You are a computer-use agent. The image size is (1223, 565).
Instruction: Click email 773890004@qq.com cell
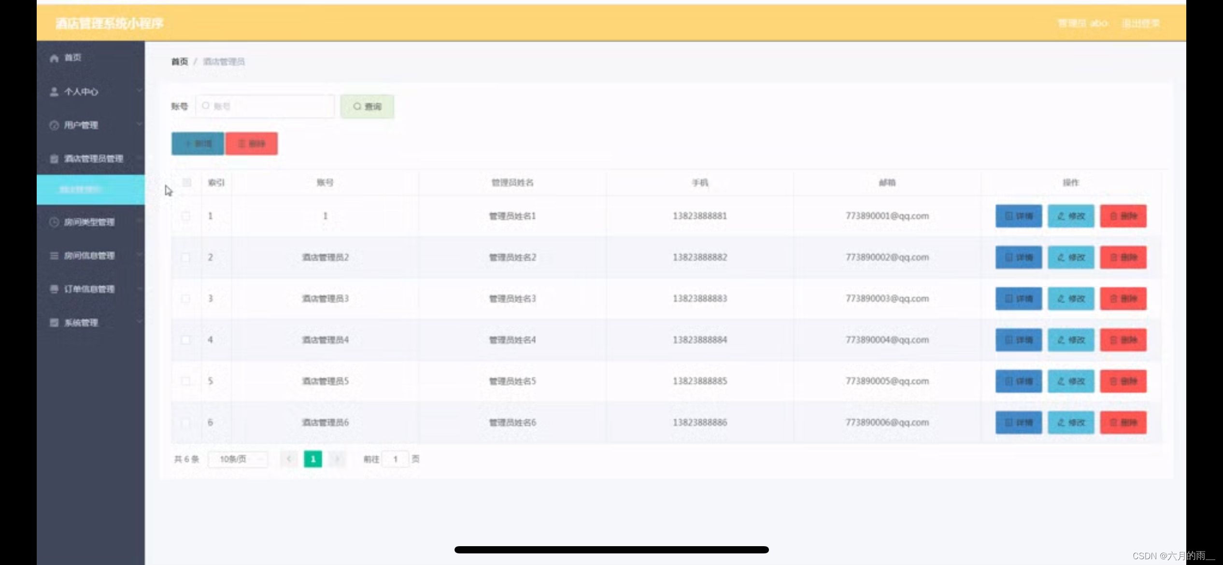[x=887, y=340]
